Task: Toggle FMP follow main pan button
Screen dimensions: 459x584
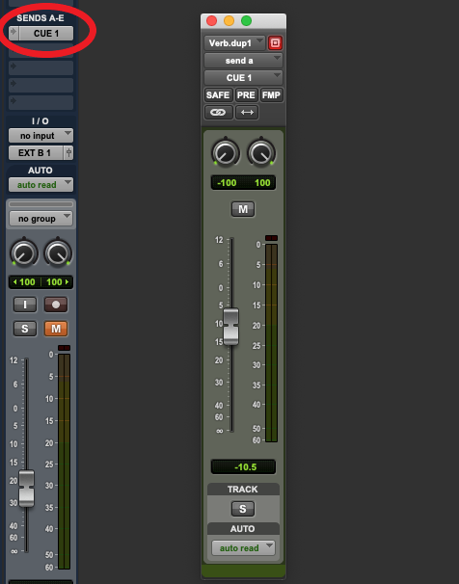Action: (271, 95)
